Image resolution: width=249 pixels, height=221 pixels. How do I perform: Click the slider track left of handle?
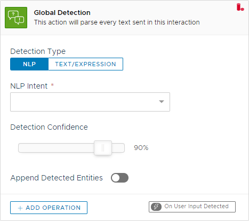click(56, 148)
